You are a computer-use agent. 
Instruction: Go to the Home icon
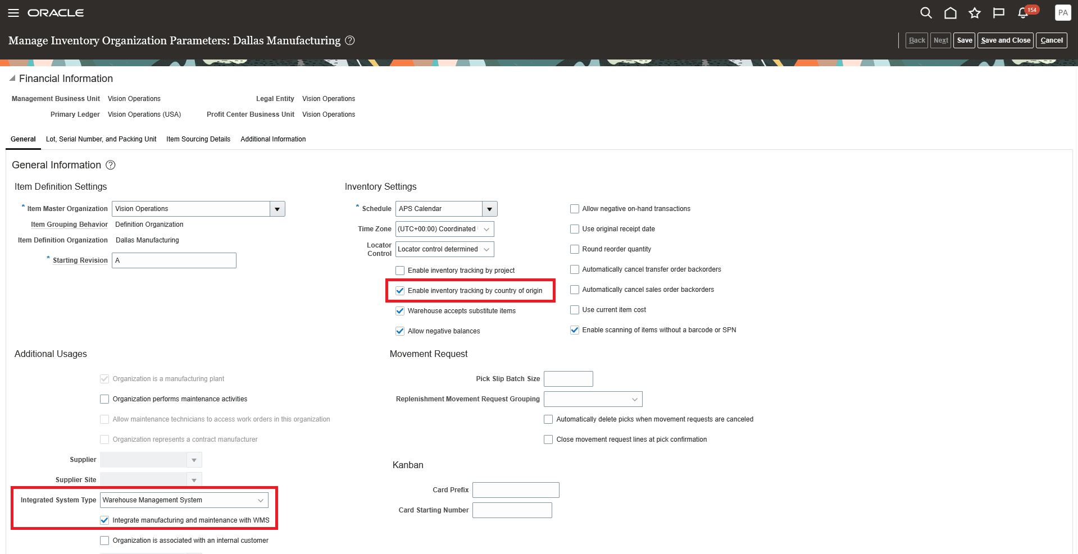pyautogui.click(x=950, y=13)
